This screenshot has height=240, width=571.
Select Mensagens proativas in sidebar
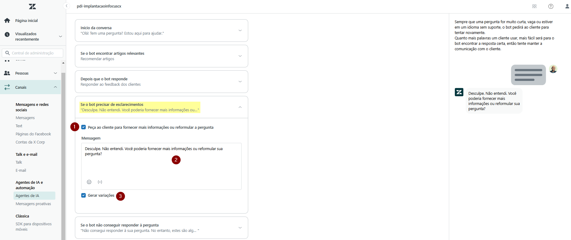pos(33,204)
